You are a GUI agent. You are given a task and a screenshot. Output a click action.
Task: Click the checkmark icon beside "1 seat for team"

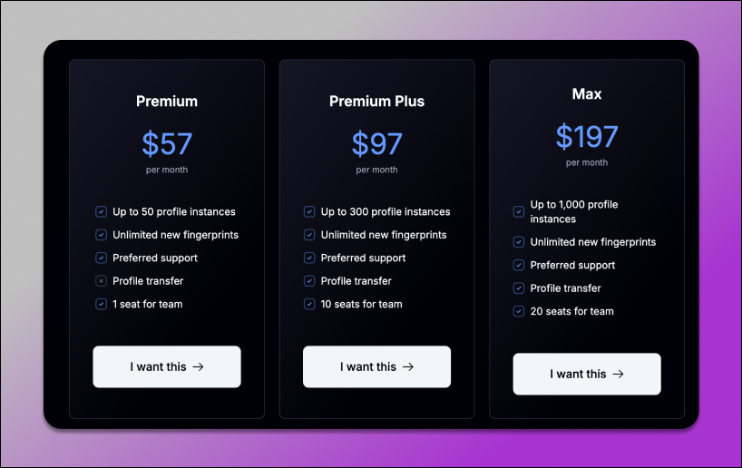(101, 304)
